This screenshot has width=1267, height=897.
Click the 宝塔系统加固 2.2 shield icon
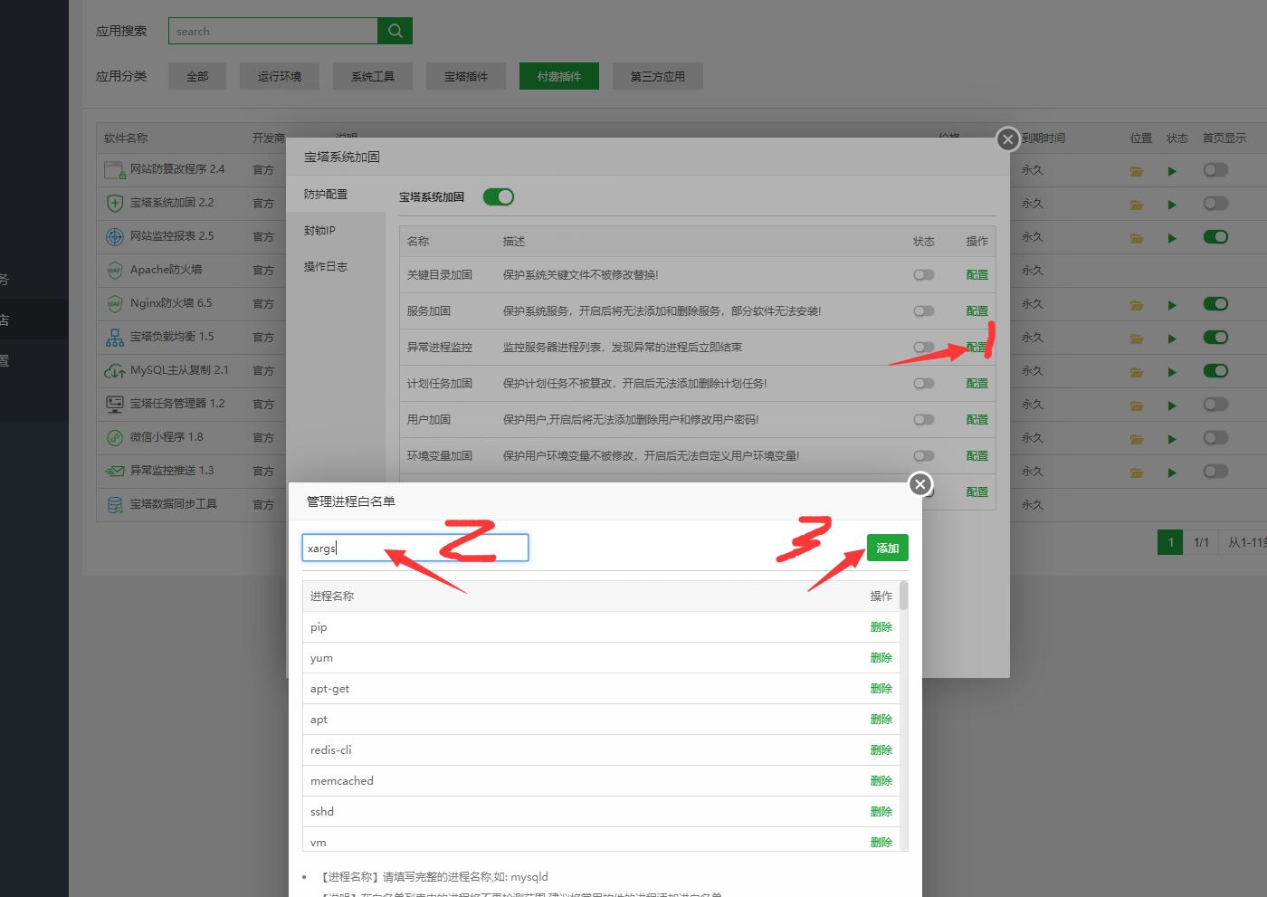coord(115,203)
